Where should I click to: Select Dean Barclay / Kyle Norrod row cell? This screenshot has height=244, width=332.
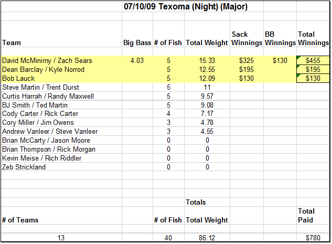click(61, 69)
